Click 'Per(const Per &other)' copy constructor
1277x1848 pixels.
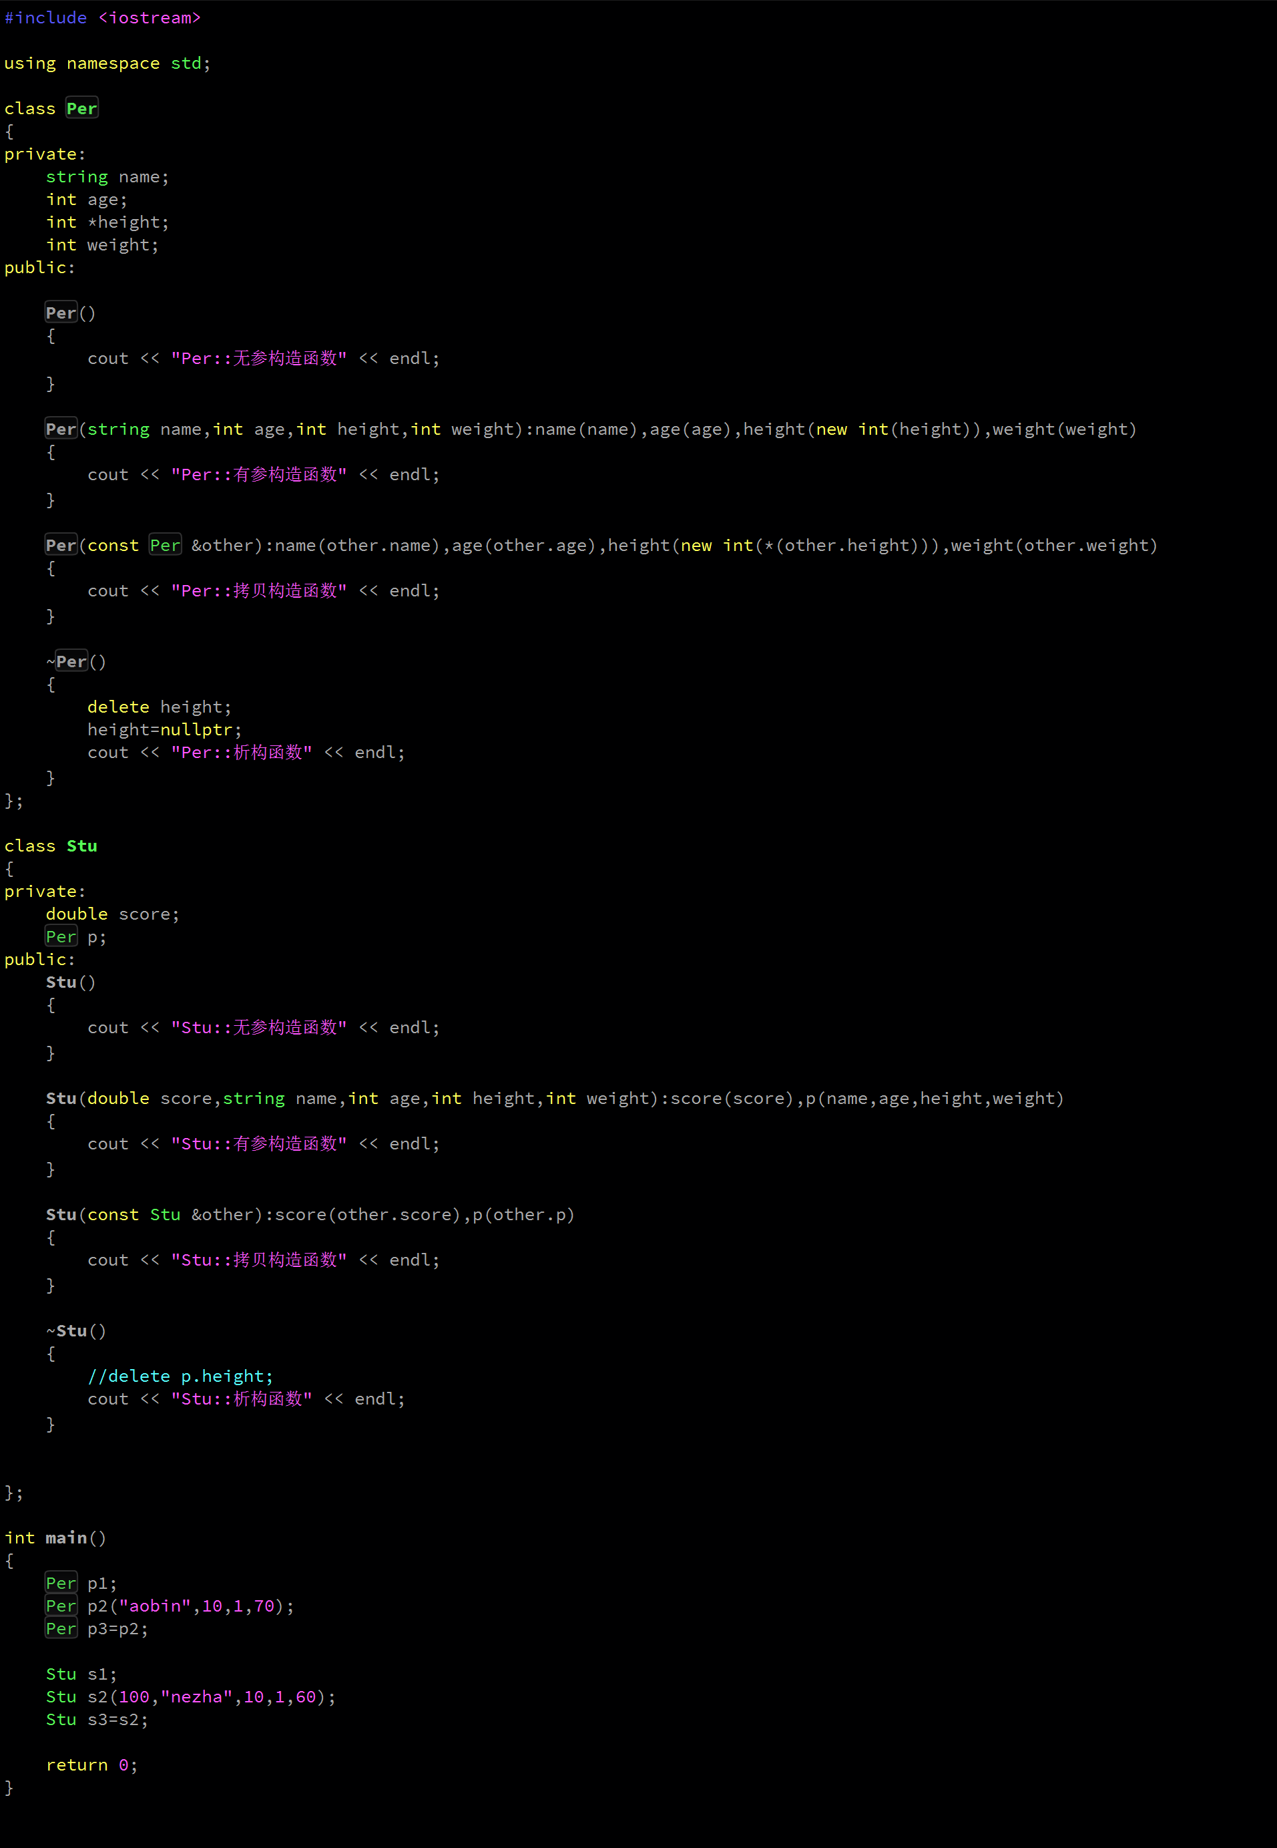pyautogui.click(x=601, y=546)
